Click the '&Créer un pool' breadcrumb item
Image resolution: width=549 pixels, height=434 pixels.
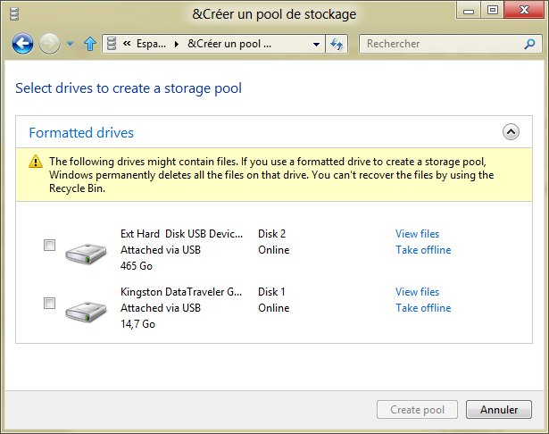click(229, 44)
